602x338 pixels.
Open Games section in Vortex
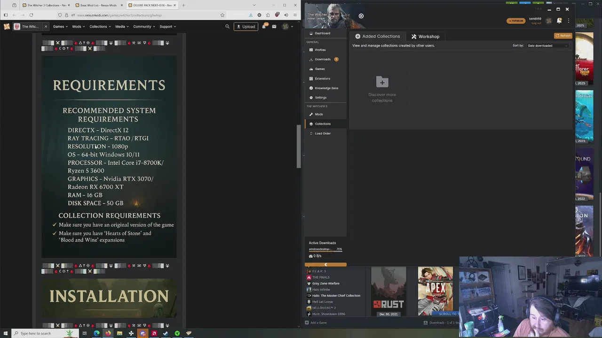pyautogui.click(x=325, y=69)
